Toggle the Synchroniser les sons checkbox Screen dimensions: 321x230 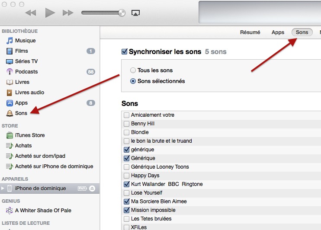pyautogui.click(x=125, y=51)
